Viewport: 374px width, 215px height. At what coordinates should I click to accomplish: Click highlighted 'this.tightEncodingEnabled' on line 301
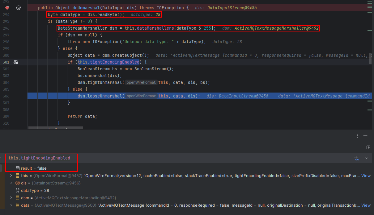[x=108, y=62]
